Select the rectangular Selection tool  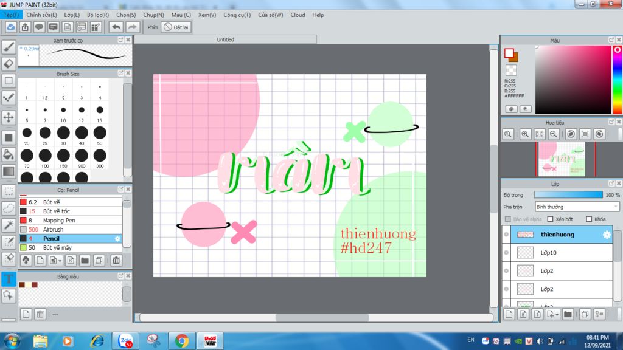(9, 191)
